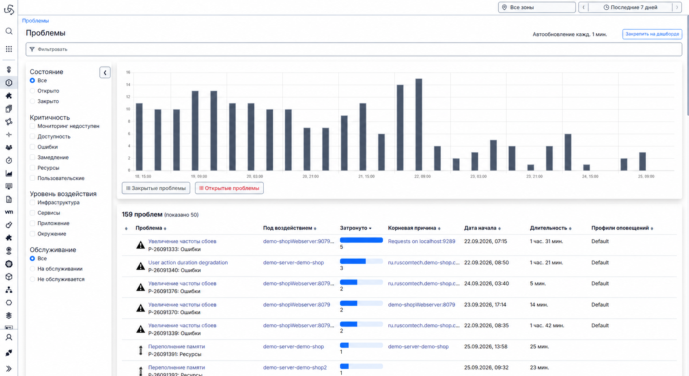Pin the view with Закрепить на дашборде
Screen dimensions: 689x376
(x=652, y=34)
